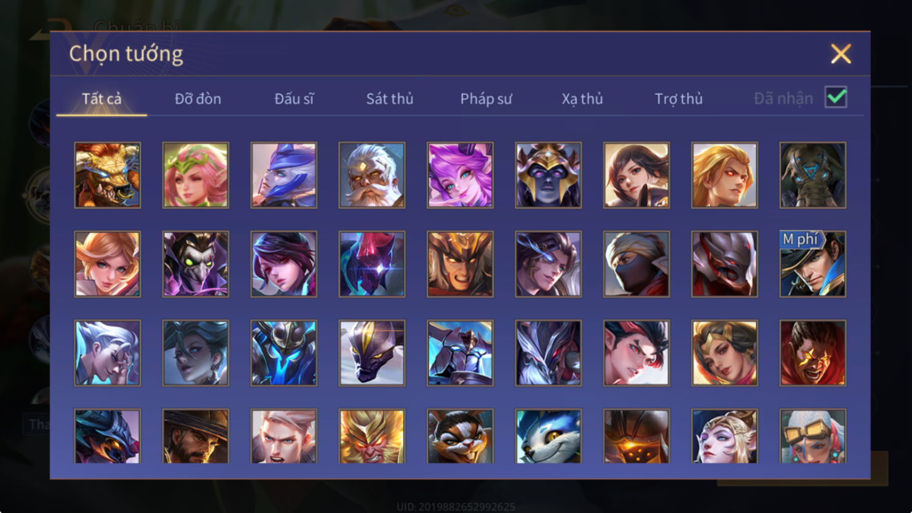
Task: Pick the masked ninja hero with headscarf
Action: click(636, 264)
